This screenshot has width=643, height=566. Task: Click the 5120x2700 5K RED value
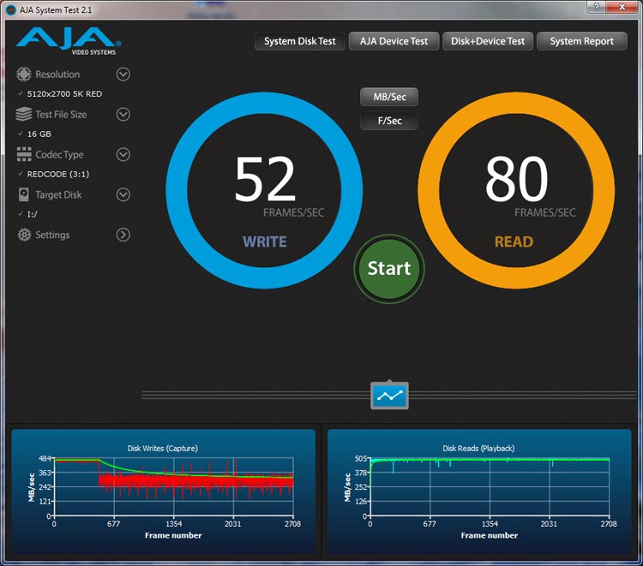[64, 94]
